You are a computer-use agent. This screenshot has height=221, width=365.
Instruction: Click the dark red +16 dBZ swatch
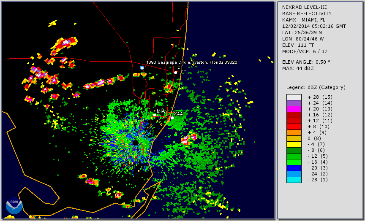[294, 115]
